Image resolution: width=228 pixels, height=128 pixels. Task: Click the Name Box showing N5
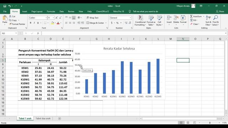click(9, 33)
